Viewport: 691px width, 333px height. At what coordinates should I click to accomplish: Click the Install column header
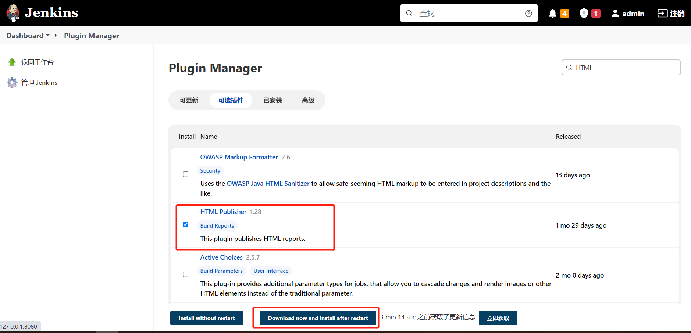click(x=187, y=137)
